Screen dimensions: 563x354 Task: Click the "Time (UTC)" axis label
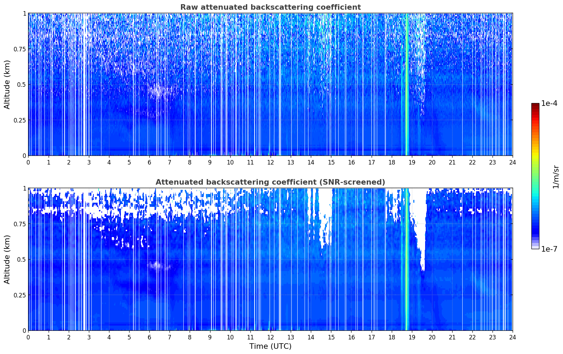point(270,346)
